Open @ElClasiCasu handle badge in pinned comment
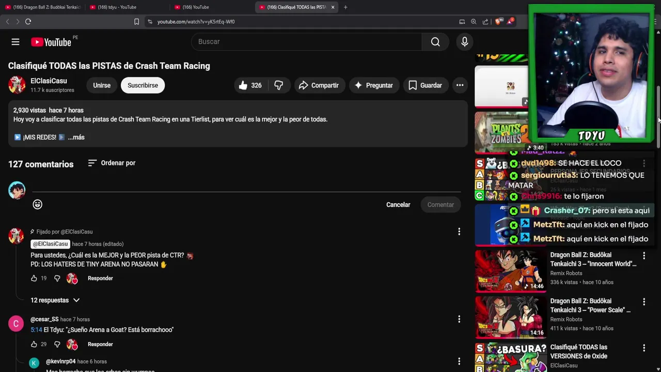661x372 pixels. pos(50,244)
